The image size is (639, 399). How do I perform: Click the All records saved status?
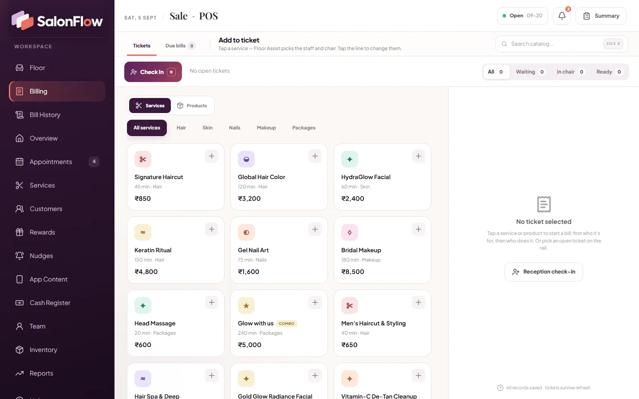point(544,387)
